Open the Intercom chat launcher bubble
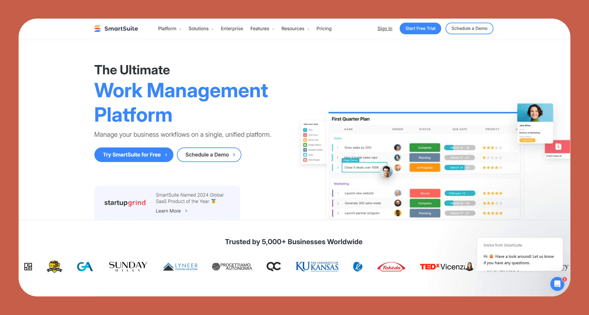 coord(557,284)
